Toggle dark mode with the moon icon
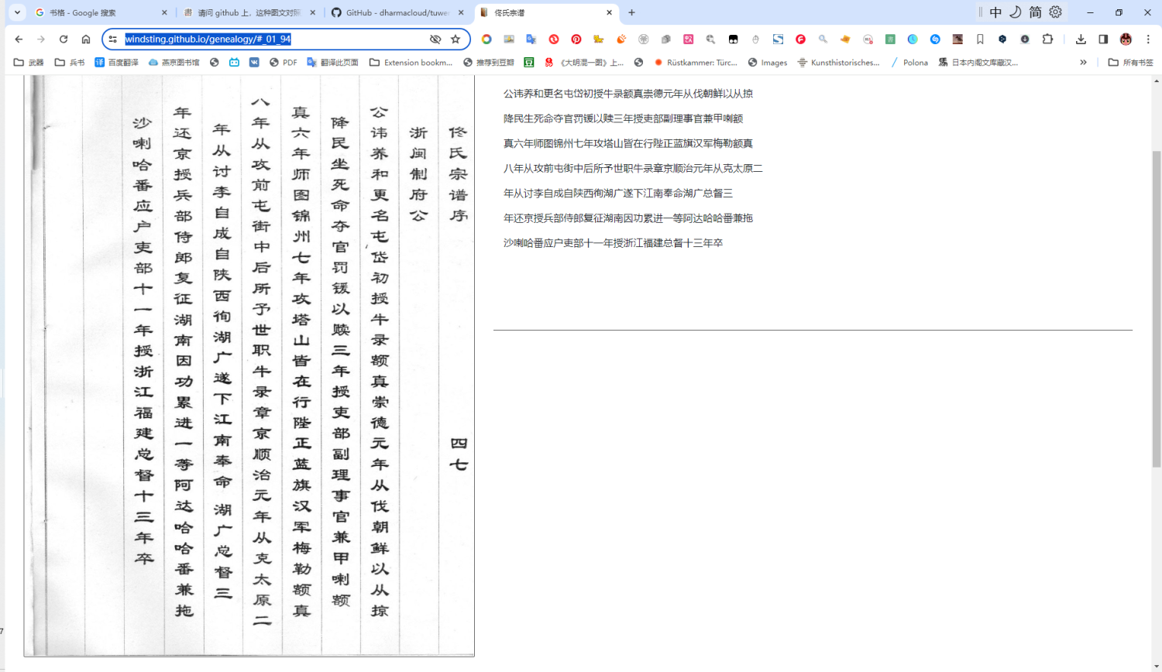This screenshot has height=672, width=1162. [1016, 12]
